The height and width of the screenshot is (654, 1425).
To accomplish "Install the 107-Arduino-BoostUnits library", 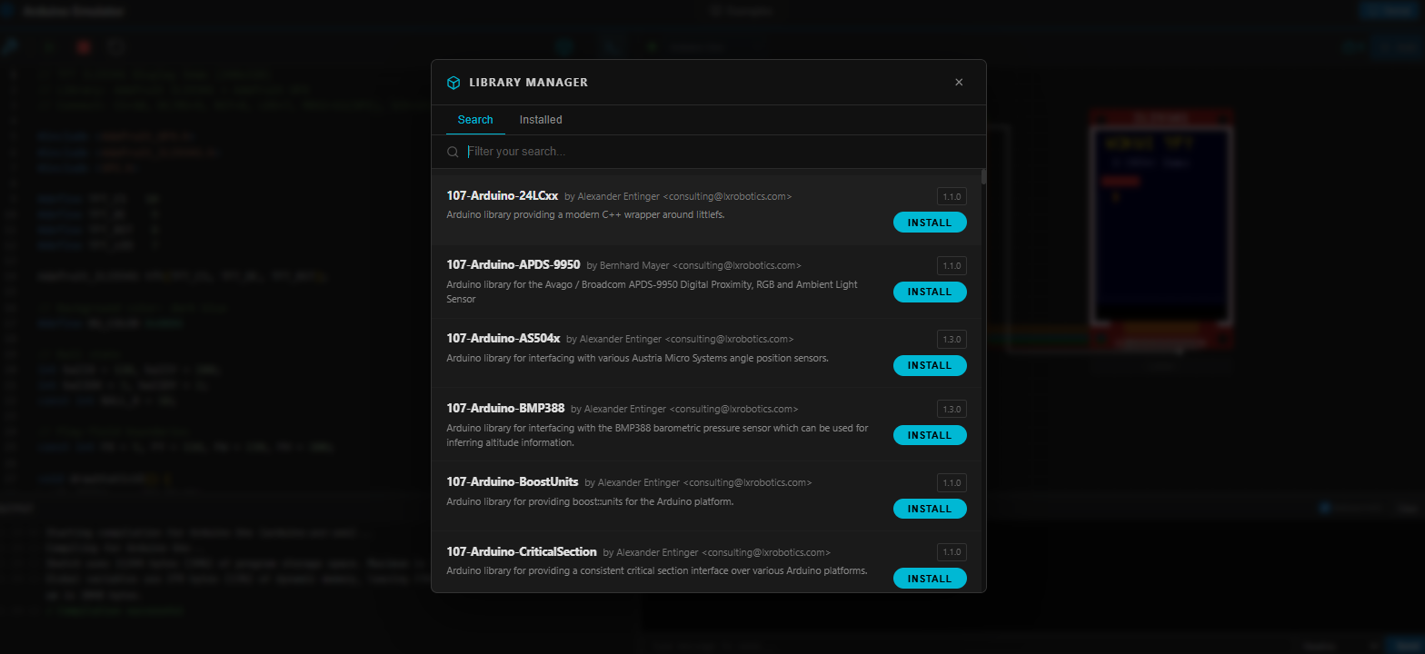I will pyautogui.click(x=930, y=509).
